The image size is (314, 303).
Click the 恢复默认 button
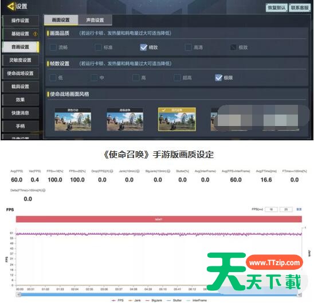[x=277, y=8]
